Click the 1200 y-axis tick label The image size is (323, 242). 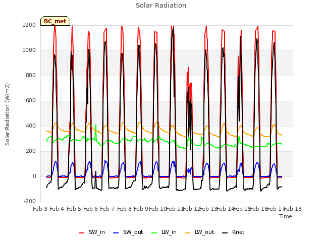(x=29, y=25)
